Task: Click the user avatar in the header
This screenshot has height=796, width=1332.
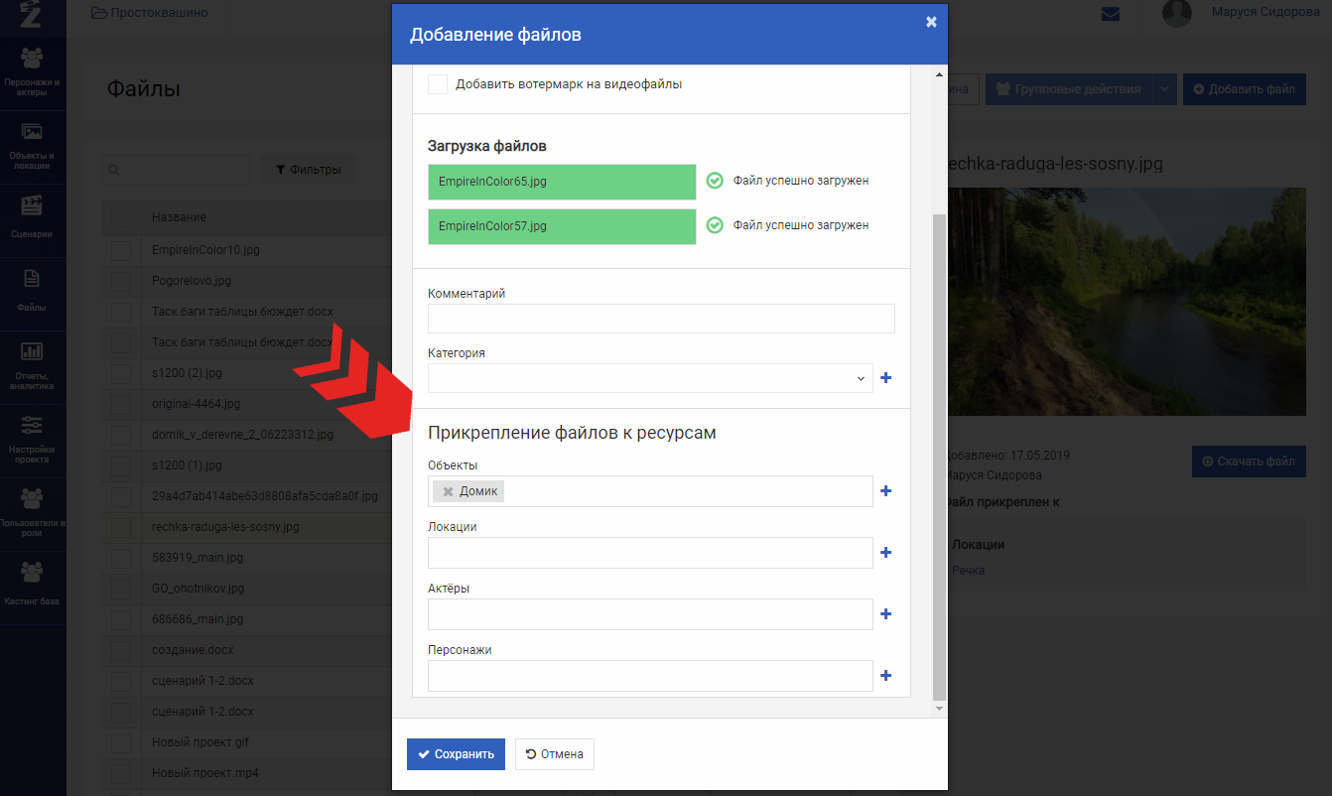Action: tap(1176, 13)
